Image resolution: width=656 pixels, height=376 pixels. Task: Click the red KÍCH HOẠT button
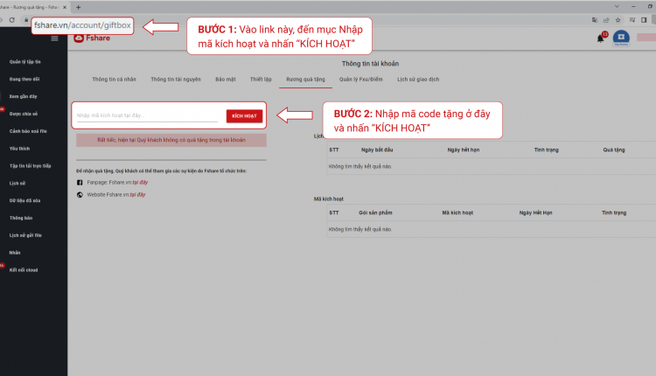point(244,115)
